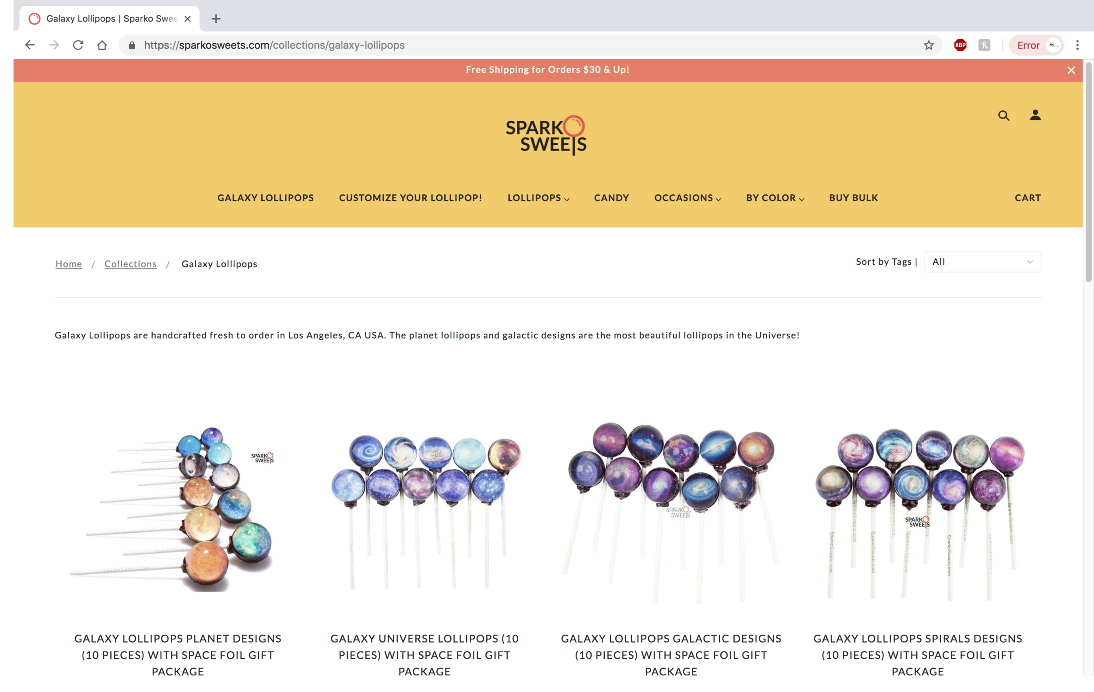
Task: Reload the Sparko Sweets page
Action: pos(78,45)
